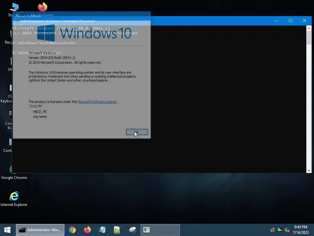Open the light blue notepad taskbar icon

point(102,230)
